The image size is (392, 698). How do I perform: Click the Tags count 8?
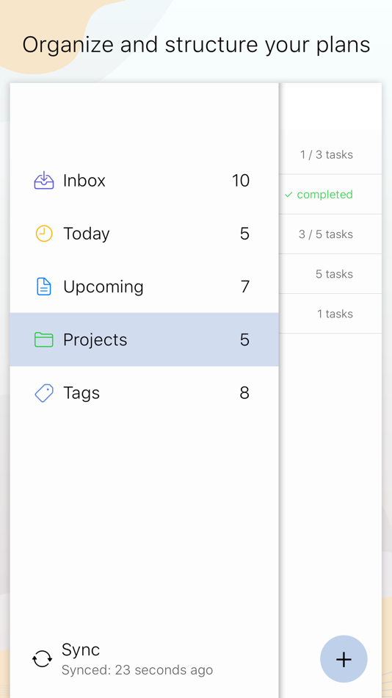(244, 393)
